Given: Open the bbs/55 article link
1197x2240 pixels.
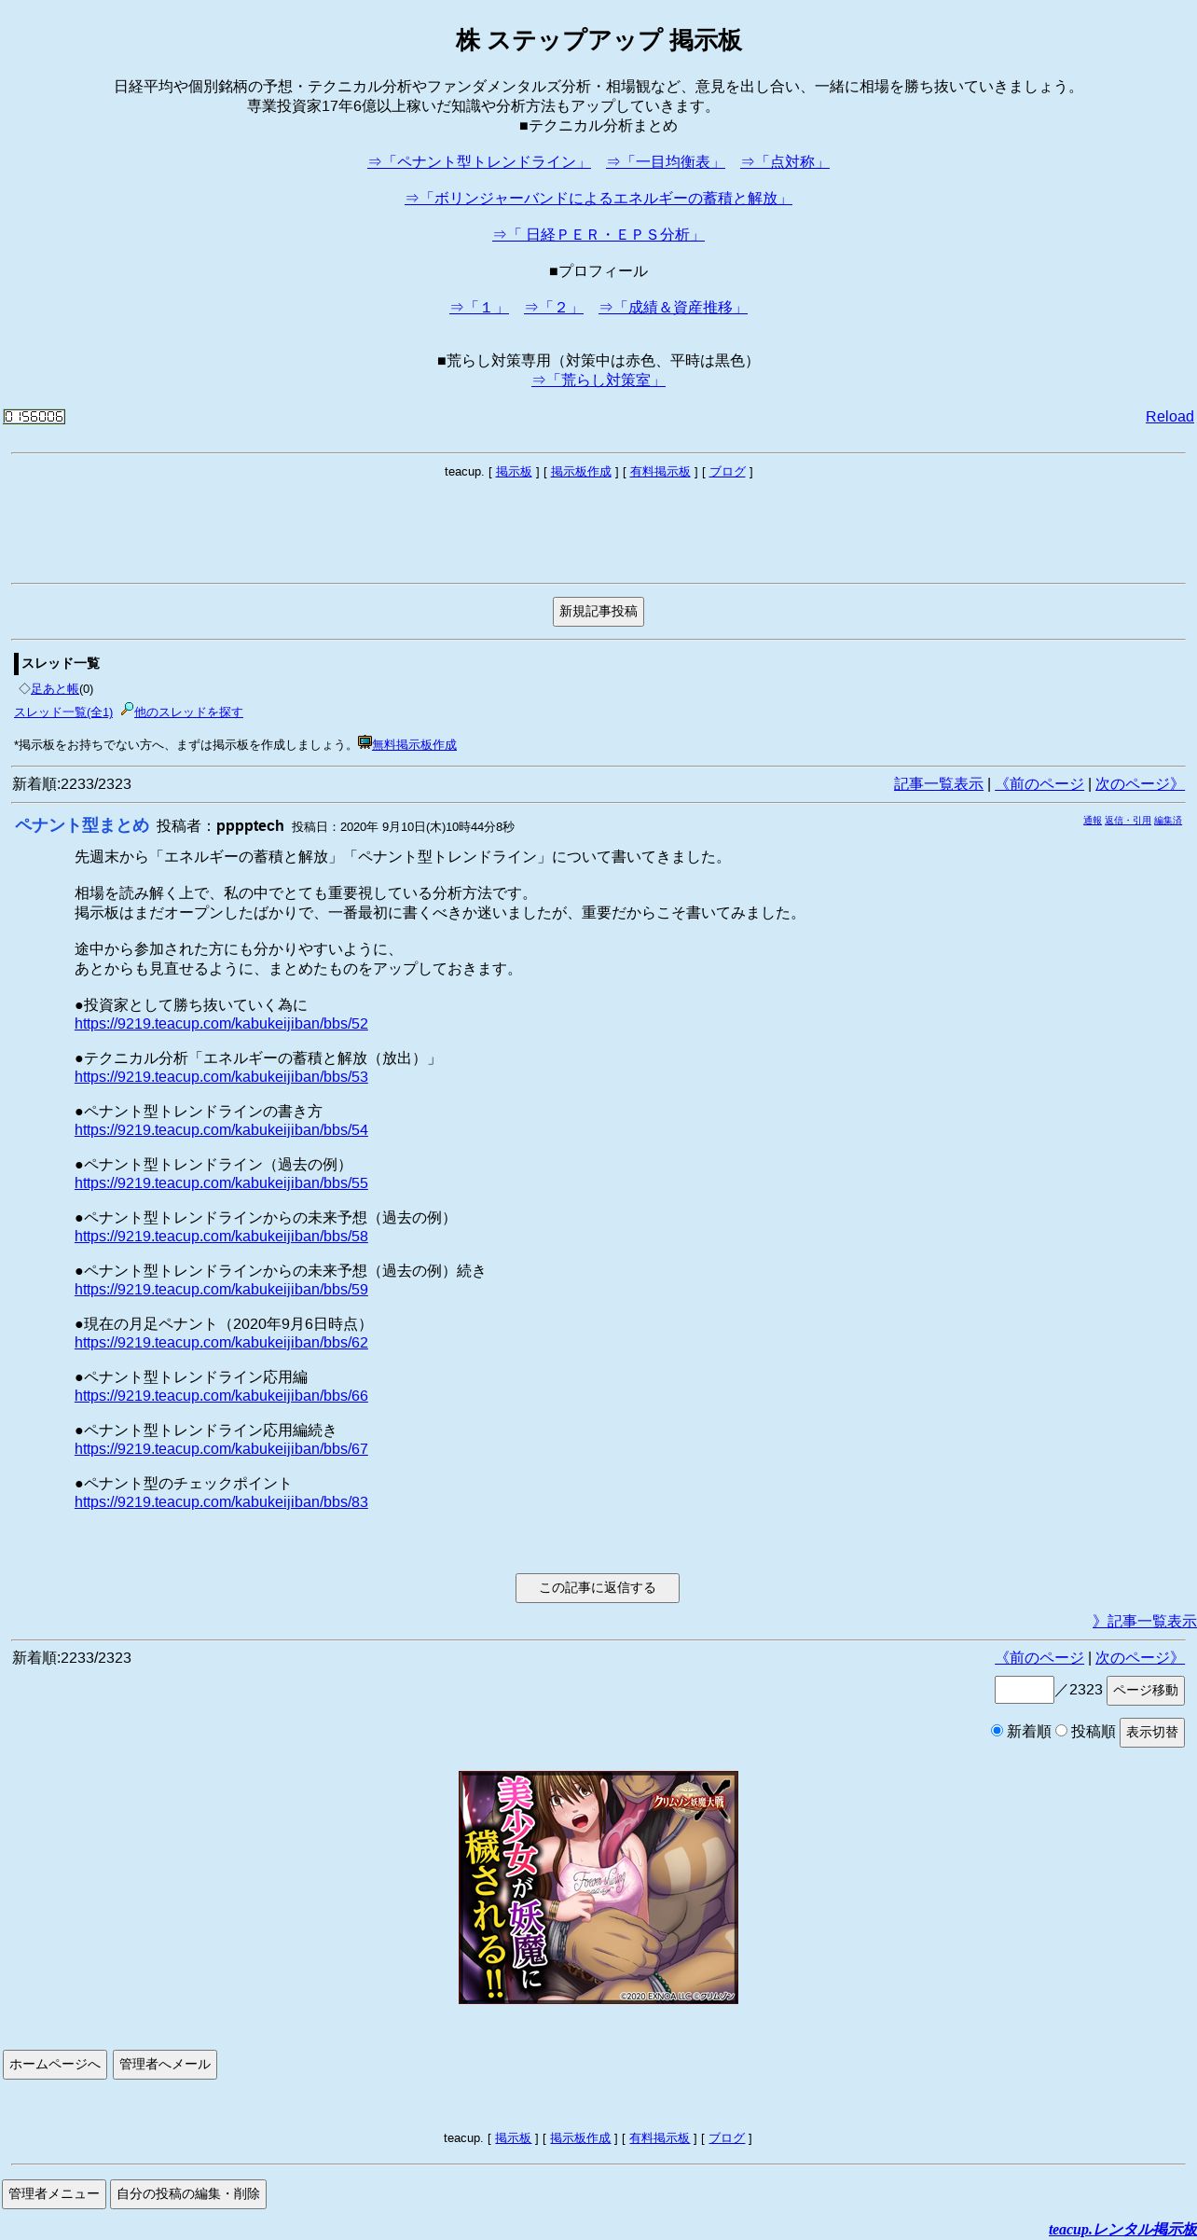Looking at the screenshot, I should click(x=221, y=1183).
